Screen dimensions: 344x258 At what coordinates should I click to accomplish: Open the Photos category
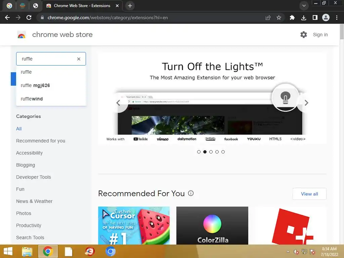(24, 213)
